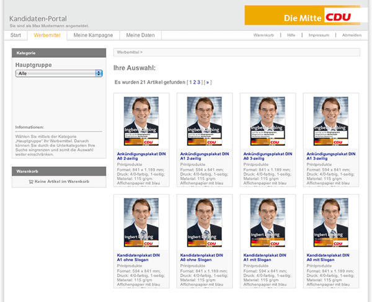Image resolution: width=372 pixels, height=302 pixels.
Task: Jump to results page 3
Action: click(x=199, y=82)
